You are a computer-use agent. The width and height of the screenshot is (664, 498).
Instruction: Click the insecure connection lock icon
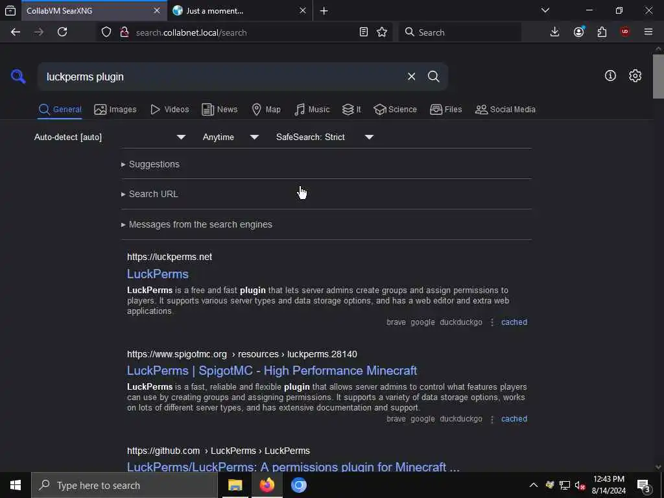coord(124,32)
